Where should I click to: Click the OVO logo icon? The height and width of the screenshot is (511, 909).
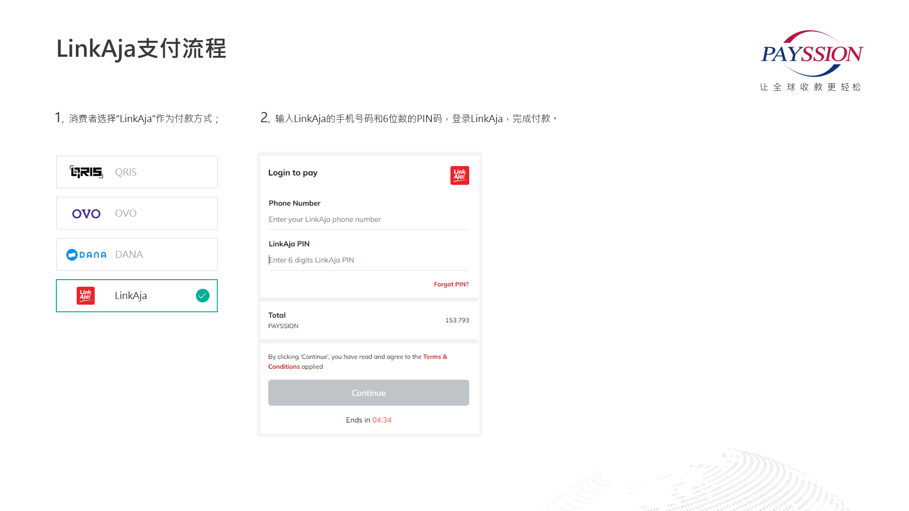[x=86, y=213]
